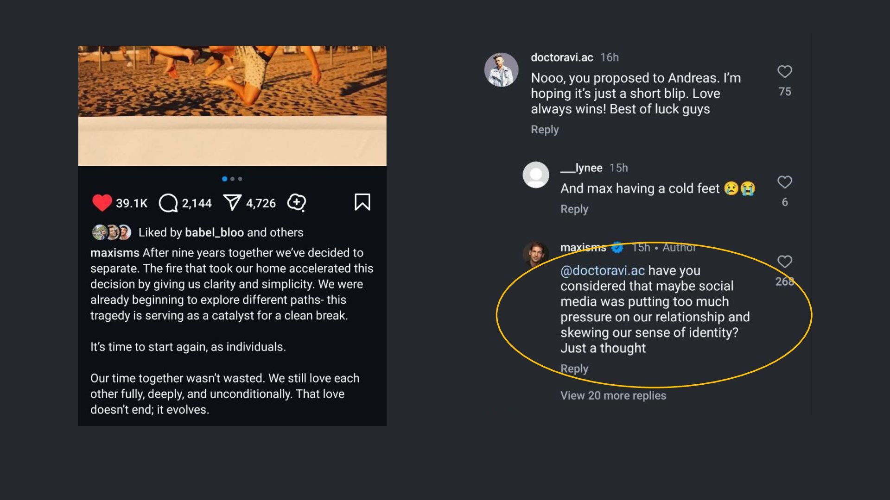Click the remix plus-bubble icon
The height and width of the screenshot is (500, 890).
(296, 202)
